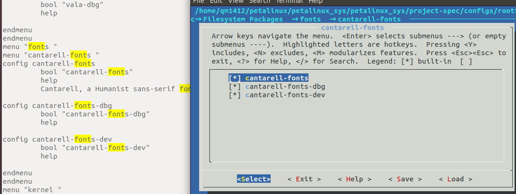Place cursor on config cantarell-fonts-dbg editor line
Viewport: 516px width, 194px height.
pos(57,106)
